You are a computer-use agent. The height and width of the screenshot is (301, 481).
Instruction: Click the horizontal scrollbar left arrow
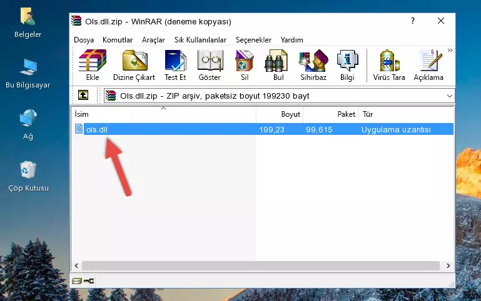click(x=77, y=265)
